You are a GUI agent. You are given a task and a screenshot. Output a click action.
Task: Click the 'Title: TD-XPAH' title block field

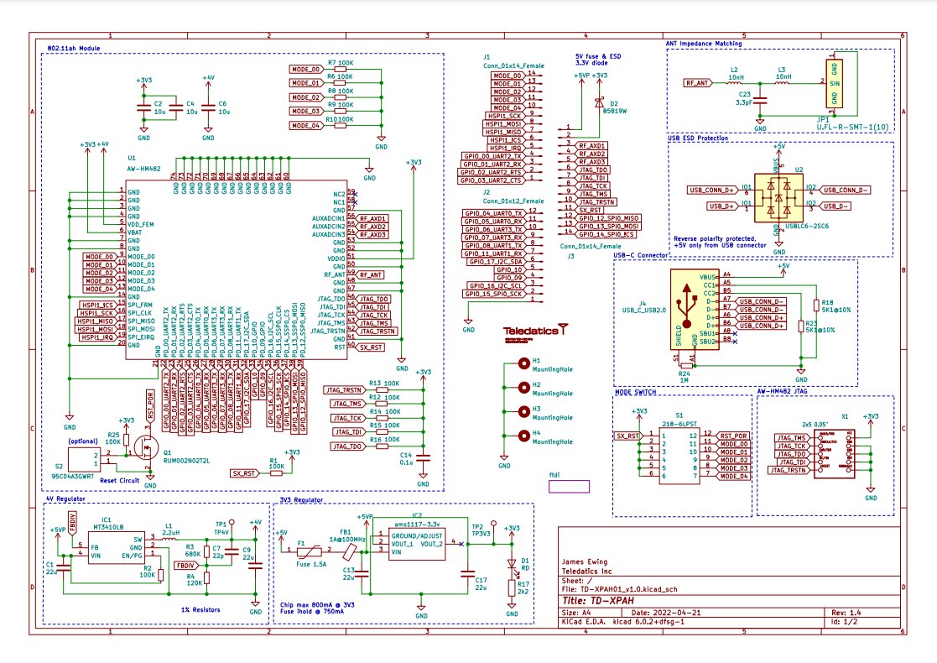(598, 601)
